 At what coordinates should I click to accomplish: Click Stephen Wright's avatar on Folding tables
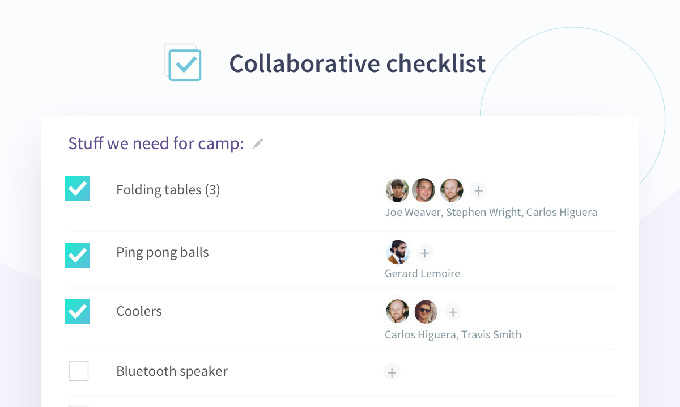pos(423,190)
